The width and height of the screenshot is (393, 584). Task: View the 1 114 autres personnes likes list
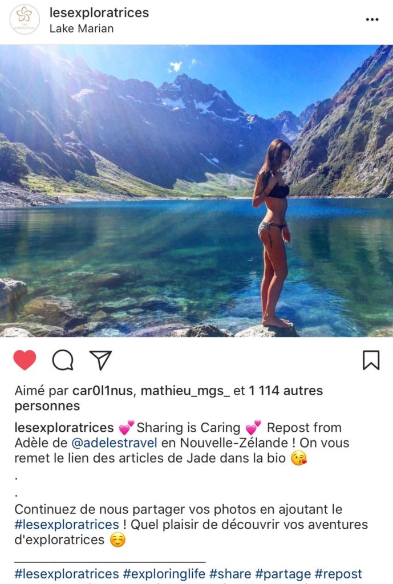168,398
